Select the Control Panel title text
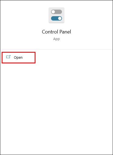Image resolution: width=113 pixels, height=155 pixels. 56,32
